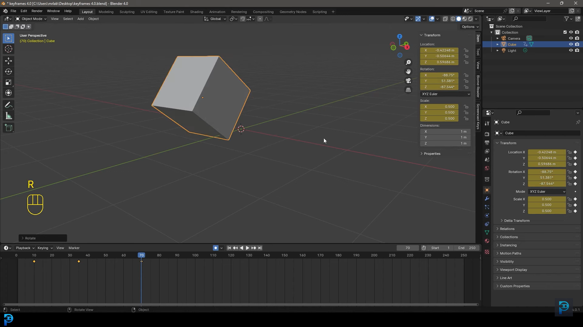The width and height of the screenshot is (583, 327).
Task: Jump to the timeline end frame
Action: click(x=260, y=248)
